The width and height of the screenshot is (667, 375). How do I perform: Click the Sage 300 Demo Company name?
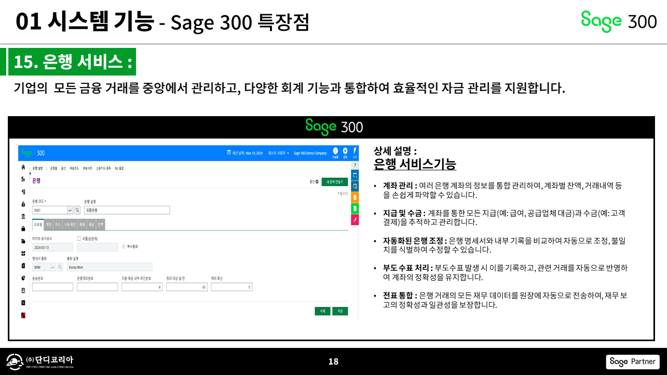[310, 153]
